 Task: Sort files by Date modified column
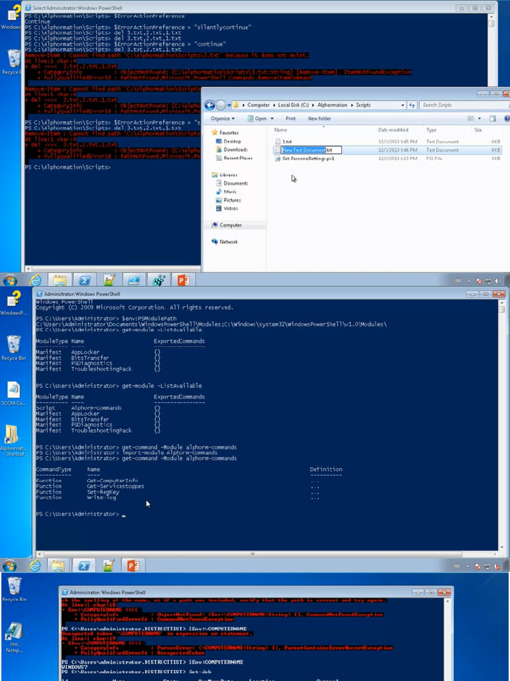(x=393, y=130)
